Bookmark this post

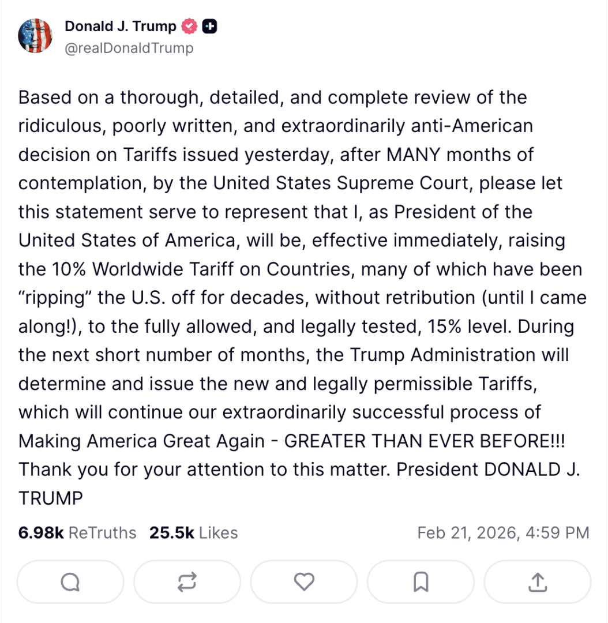421,582
